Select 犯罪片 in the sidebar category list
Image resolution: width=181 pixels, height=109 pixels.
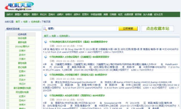point(22,72)
